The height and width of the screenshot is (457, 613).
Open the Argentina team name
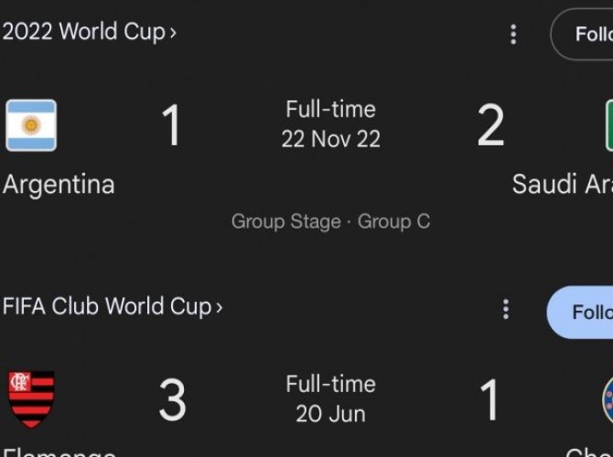point(59,185)
